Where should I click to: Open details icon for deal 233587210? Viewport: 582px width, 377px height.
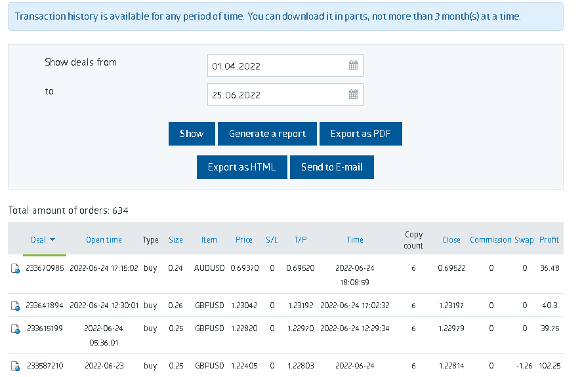[15, 367]
